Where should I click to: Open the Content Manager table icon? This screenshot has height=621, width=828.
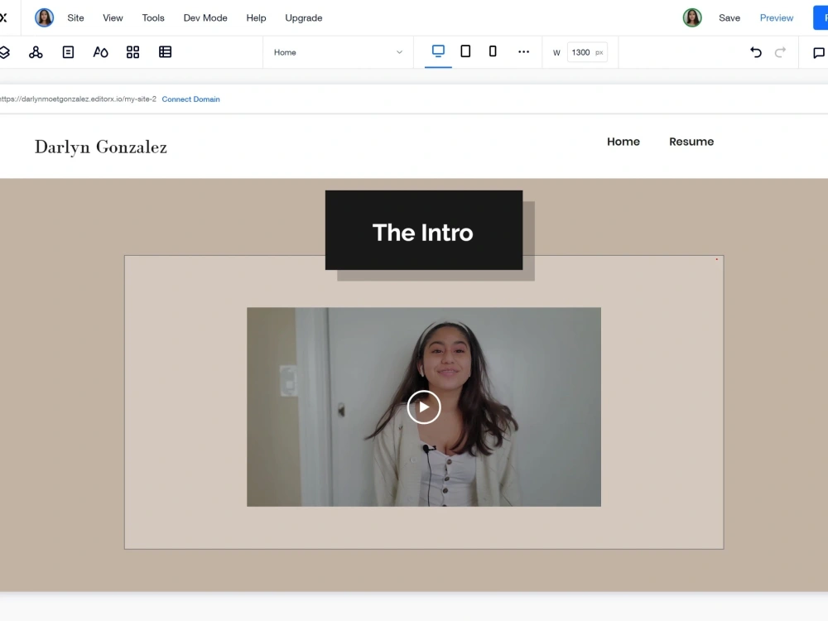point(166,51)
